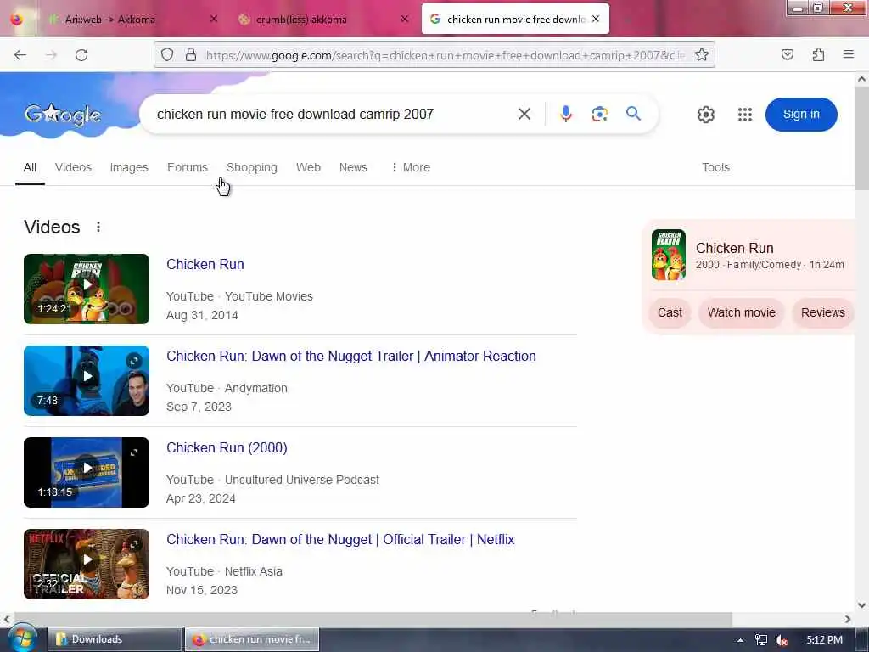Image resolution: width=869 pixels, height=652 pixels.
Task: Click the Firefox chicken run taskbar button
Action: click(x=252, y=639)
